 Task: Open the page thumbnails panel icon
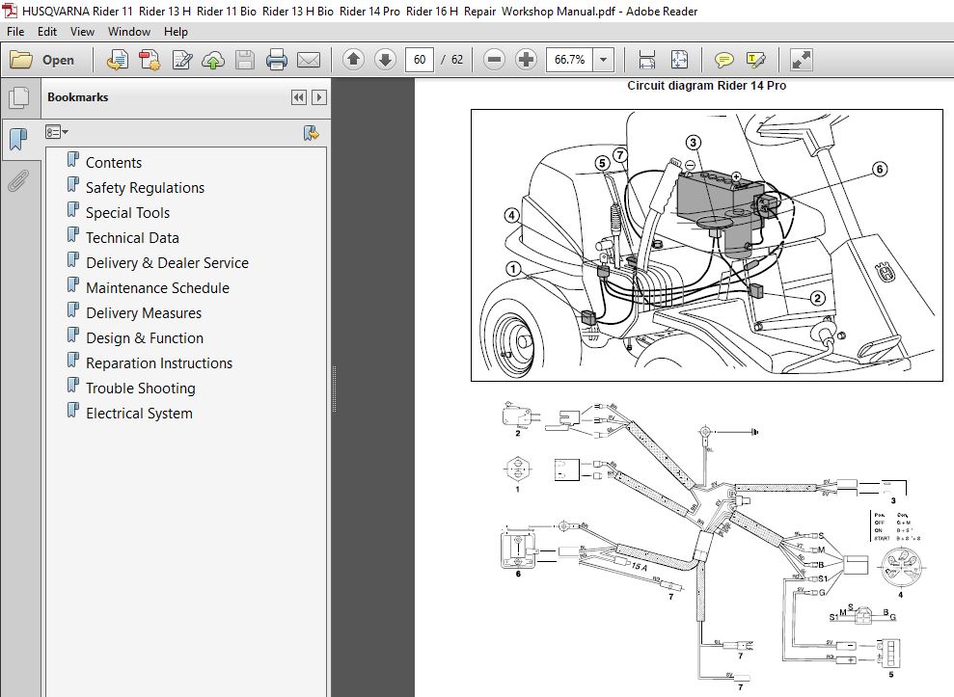[x=19, y=97]
